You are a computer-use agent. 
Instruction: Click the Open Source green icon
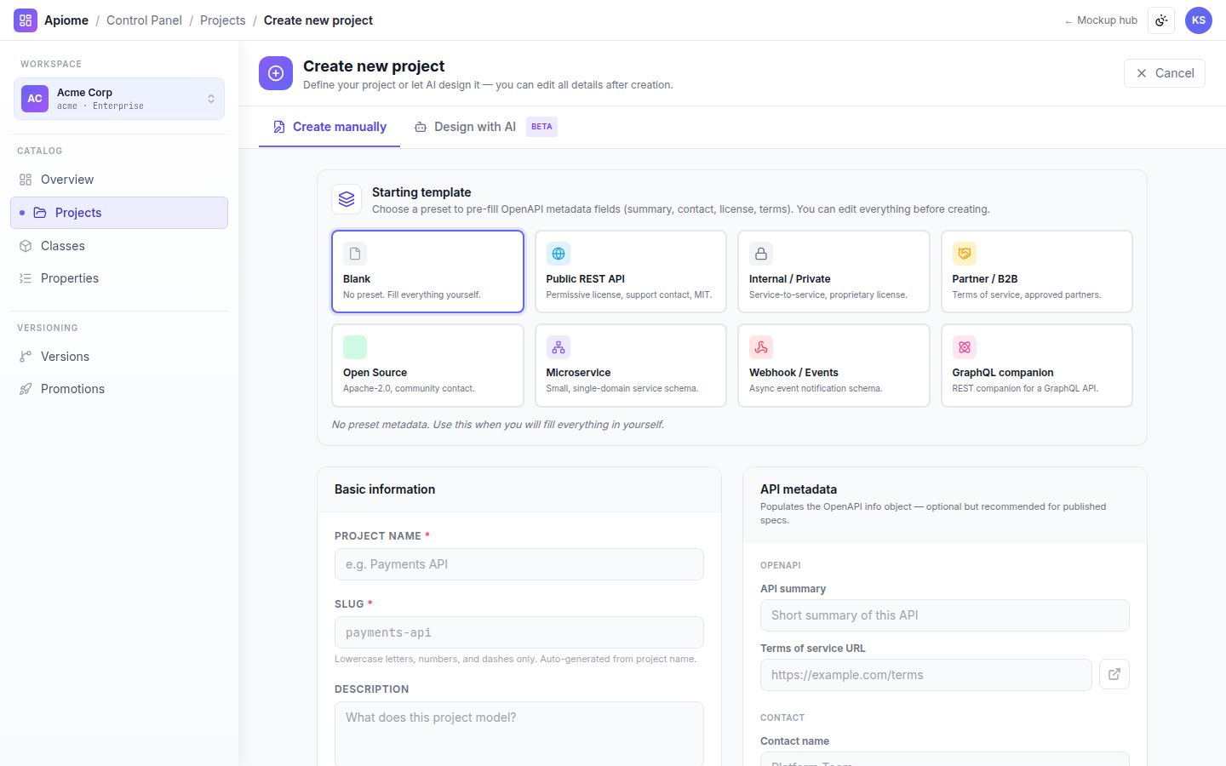click(355, 347)
